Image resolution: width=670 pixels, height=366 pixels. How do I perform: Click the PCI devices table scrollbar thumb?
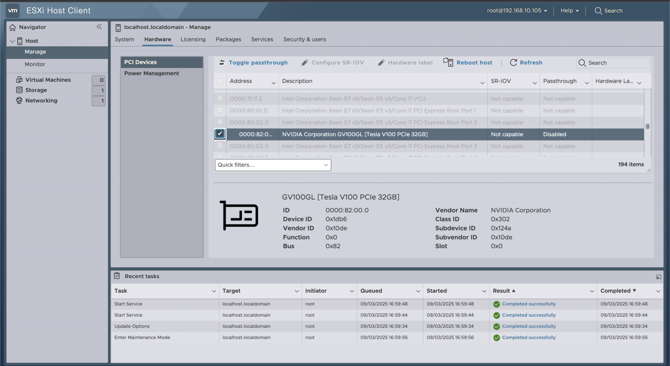tap(647, 126)
